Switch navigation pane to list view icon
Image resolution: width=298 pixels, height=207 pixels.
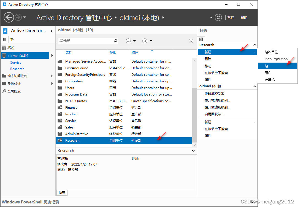4,40
